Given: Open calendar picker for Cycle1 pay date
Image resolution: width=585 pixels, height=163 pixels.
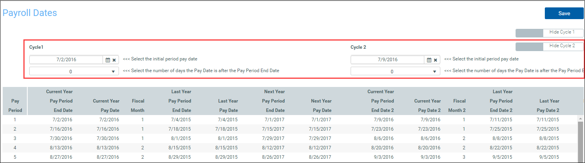Looking at the screenshot, I should pos(108,60).
